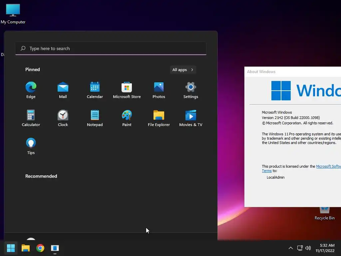341x256 pixels.
Task: Click the Terms link in About Windows
Action: click(x=267, y=171)
